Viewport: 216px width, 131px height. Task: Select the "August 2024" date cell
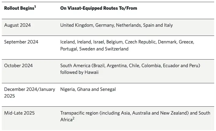click(x=18, y=25)
